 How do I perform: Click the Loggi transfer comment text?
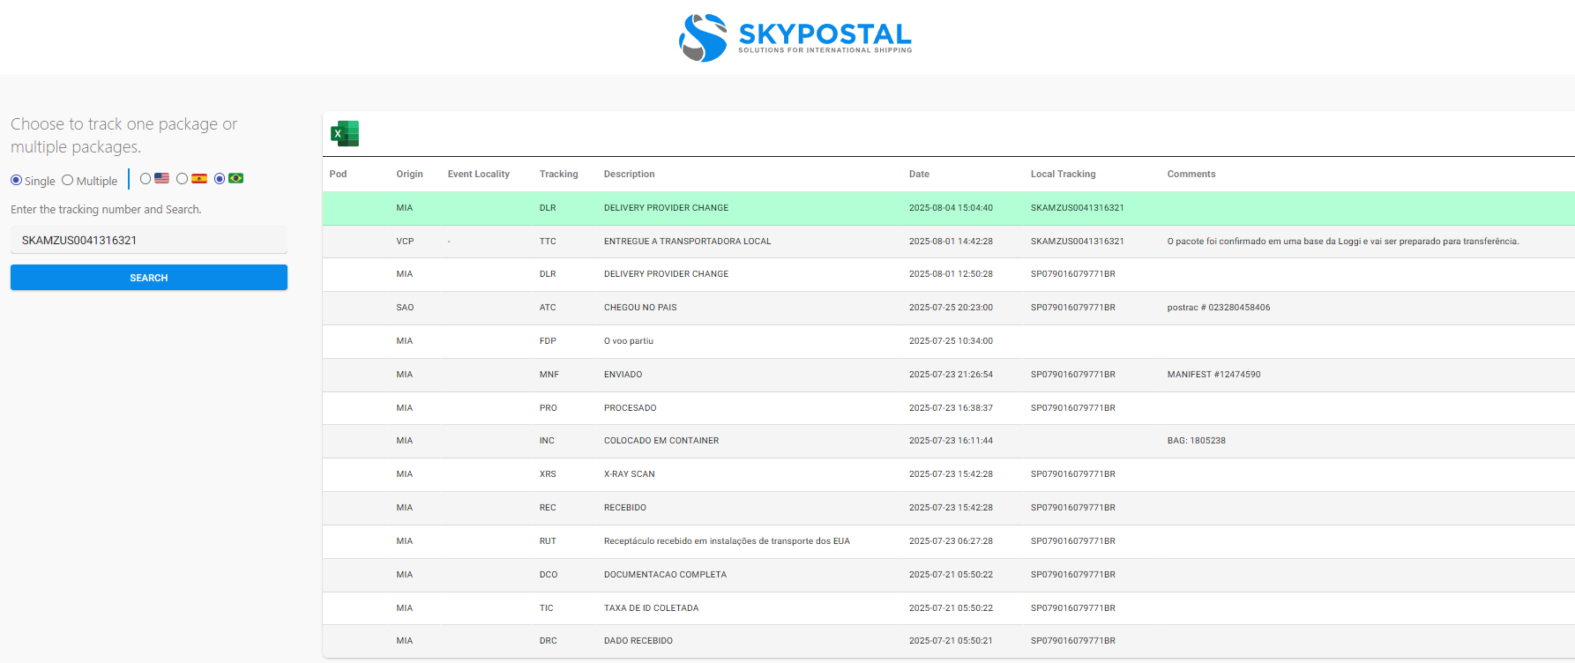[1342, 241]
